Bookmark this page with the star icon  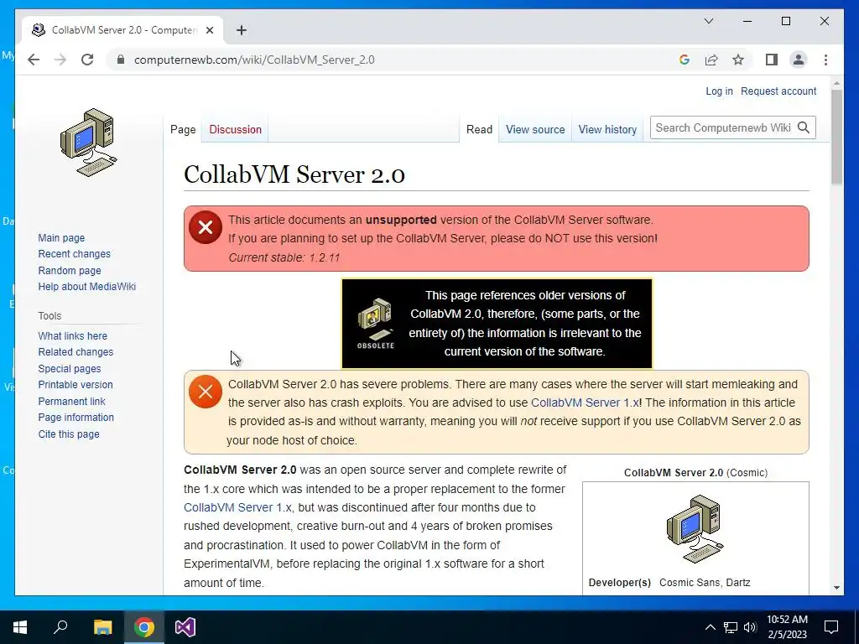738,60
